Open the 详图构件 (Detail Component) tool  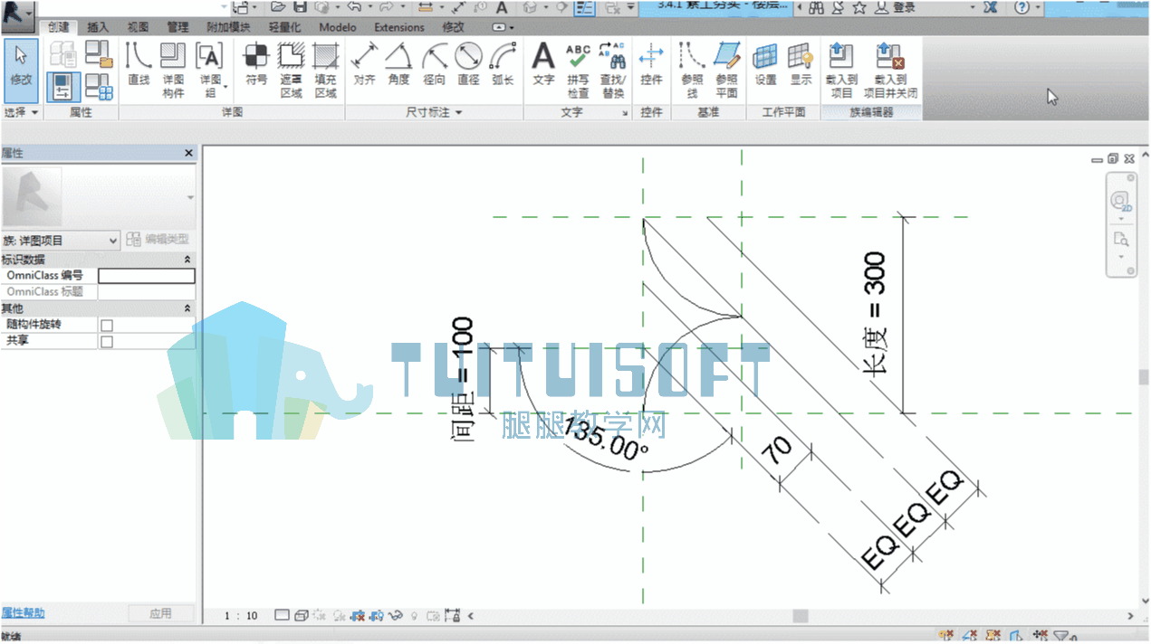(173, 70)
